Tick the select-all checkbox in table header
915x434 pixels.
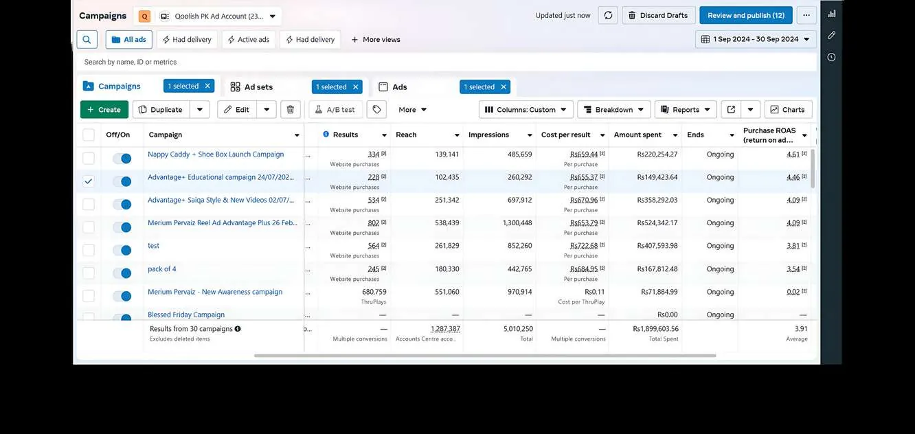[89, 135]
